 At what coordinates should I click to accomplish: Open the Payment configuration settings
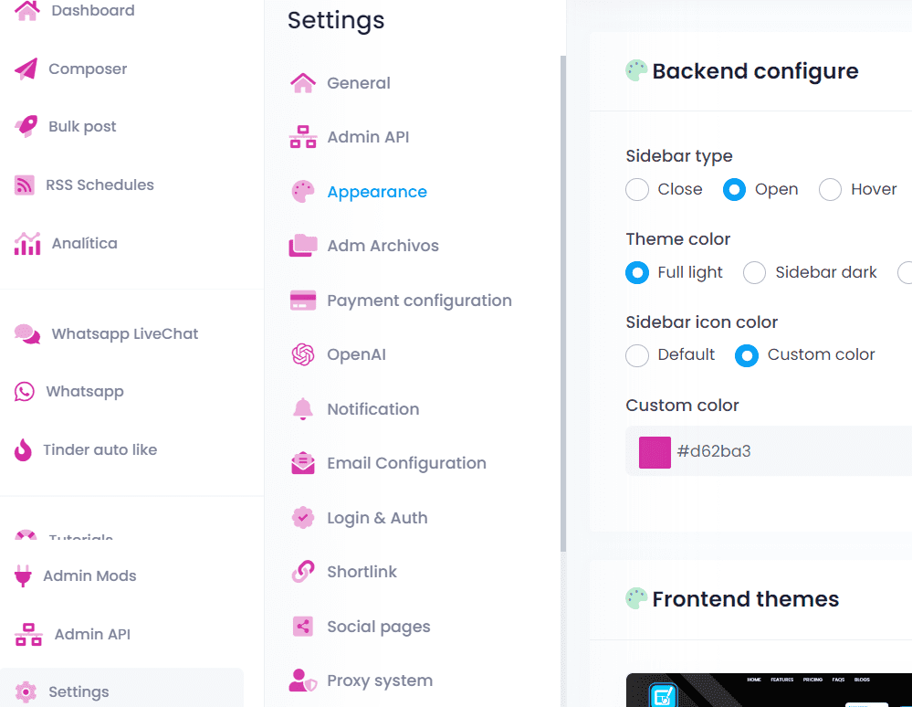(418, 301)
